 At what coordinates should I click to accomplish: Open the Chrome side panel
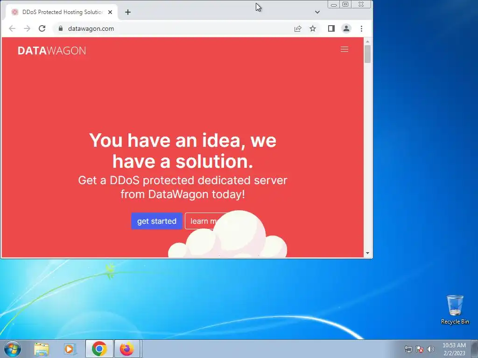331,28
